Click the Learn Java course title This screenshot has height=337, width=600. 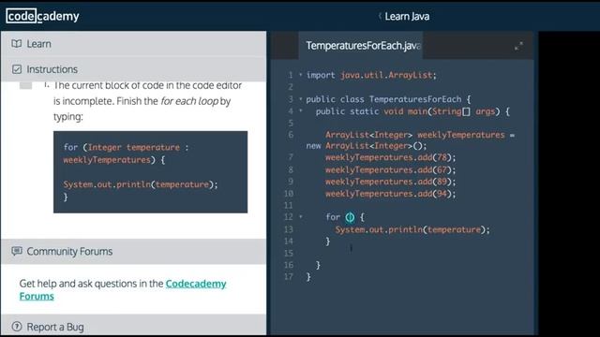[407, 17]
